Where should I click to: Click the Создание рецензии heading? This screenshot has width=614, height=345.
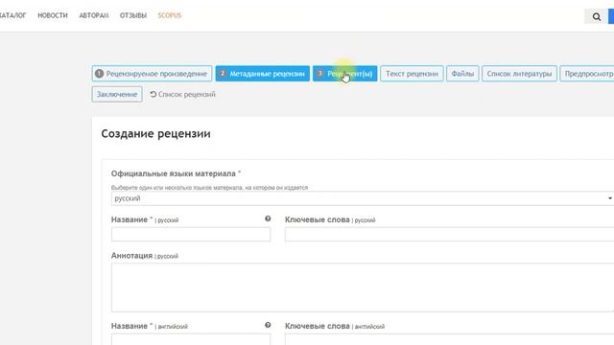click(155, 134)
